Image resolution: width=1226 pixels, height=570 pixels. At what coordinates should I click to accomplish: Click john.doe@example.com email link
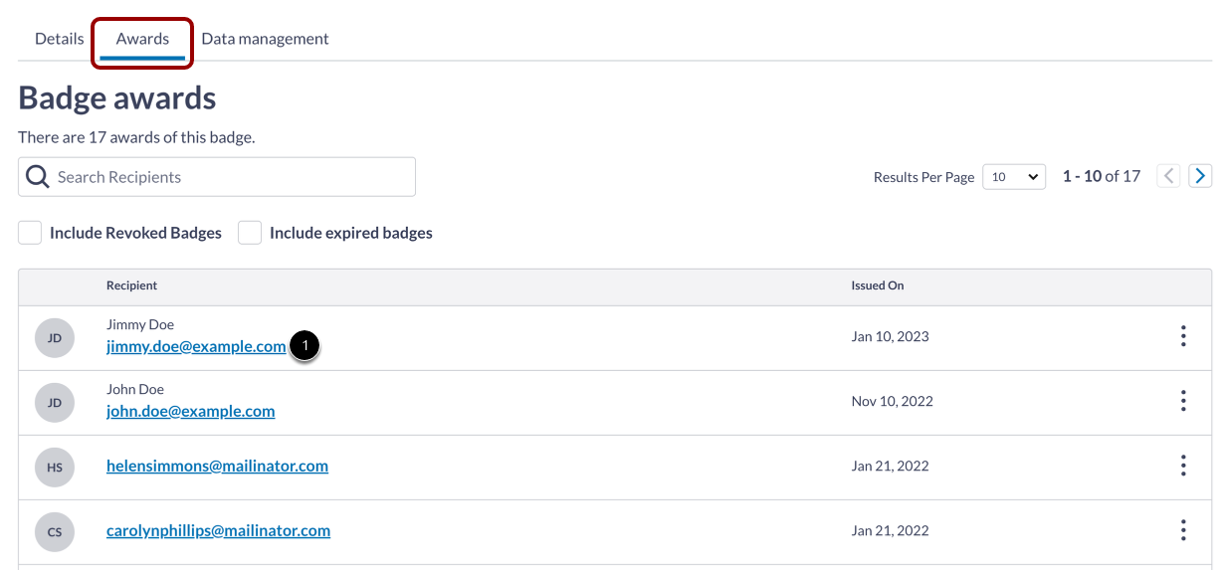point(190,411)
